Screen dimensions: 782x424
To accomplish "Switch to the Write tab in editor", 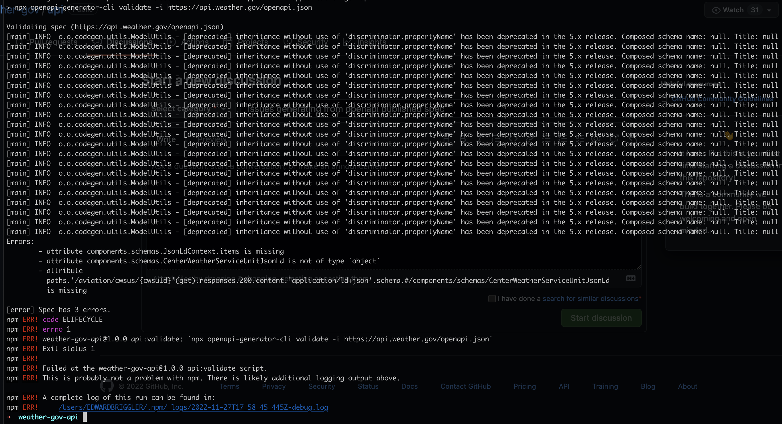I will pos(166,139).
